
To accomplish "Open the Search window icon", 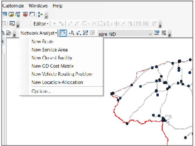I will [18, 14].
